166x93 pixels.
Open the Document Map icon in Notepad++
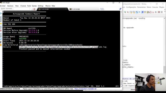click(148, 12)
